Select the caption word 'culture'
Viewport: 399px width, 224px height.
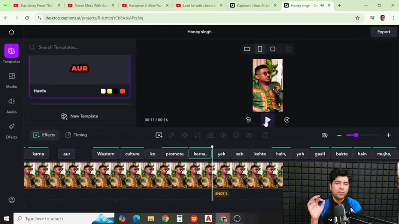click(x=132, y=154)
